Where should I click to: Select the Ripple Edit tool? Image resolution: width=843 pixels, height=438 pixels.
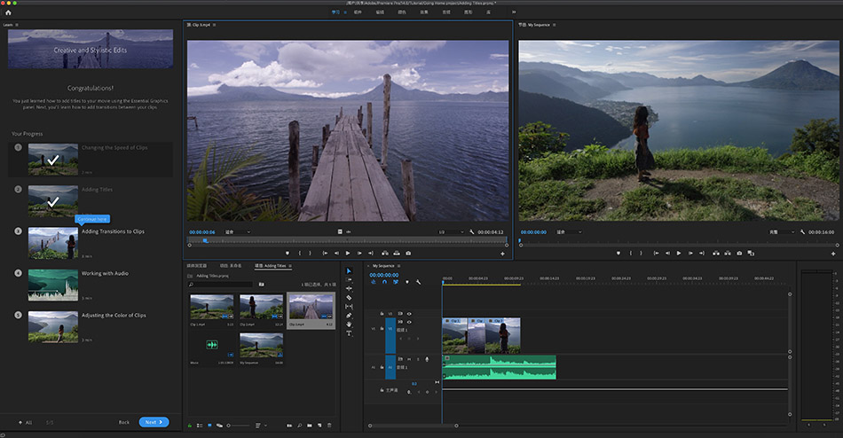[349, 288]
